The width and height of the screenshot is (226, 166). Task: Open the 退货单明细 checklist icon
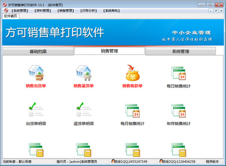[x=84, y=109]
